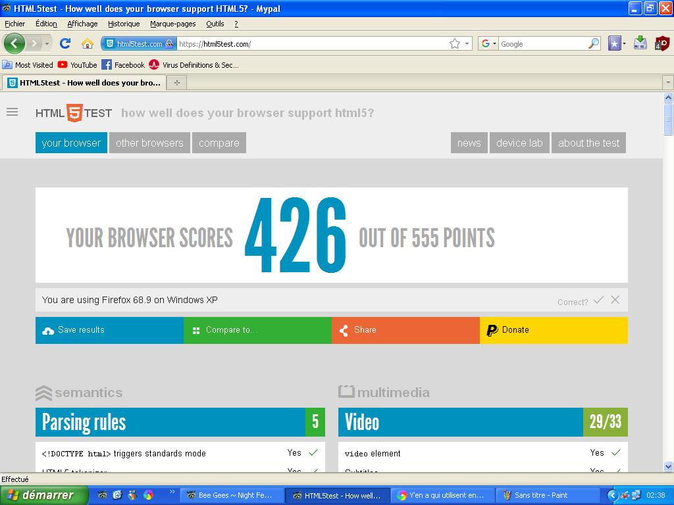Screen dimensions: 674x505
Task: Click the orange Share button
Action: tap(405, 330)
